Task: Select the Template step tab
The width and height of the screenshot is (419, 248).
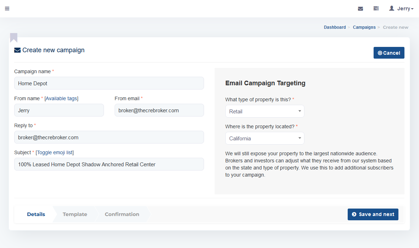Action: click(75, 214)
